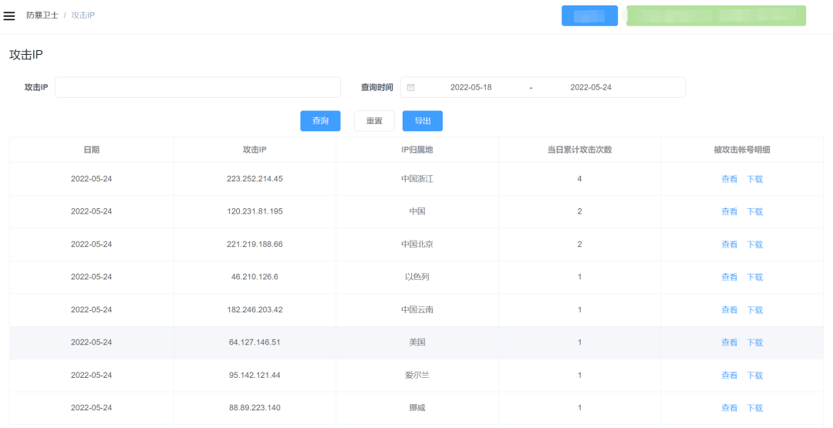Download details for 120.231.81.195
The width and height of the screenshot is (833, 428).
[755, 211]
